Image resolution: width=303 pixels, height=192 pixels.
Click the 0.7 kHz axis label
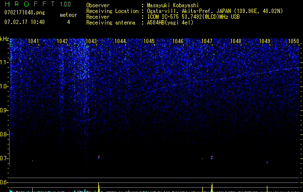4,158
